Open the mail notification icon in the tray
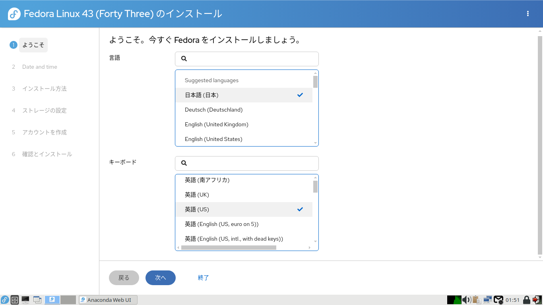543x305 pixels. click(498, 300)
